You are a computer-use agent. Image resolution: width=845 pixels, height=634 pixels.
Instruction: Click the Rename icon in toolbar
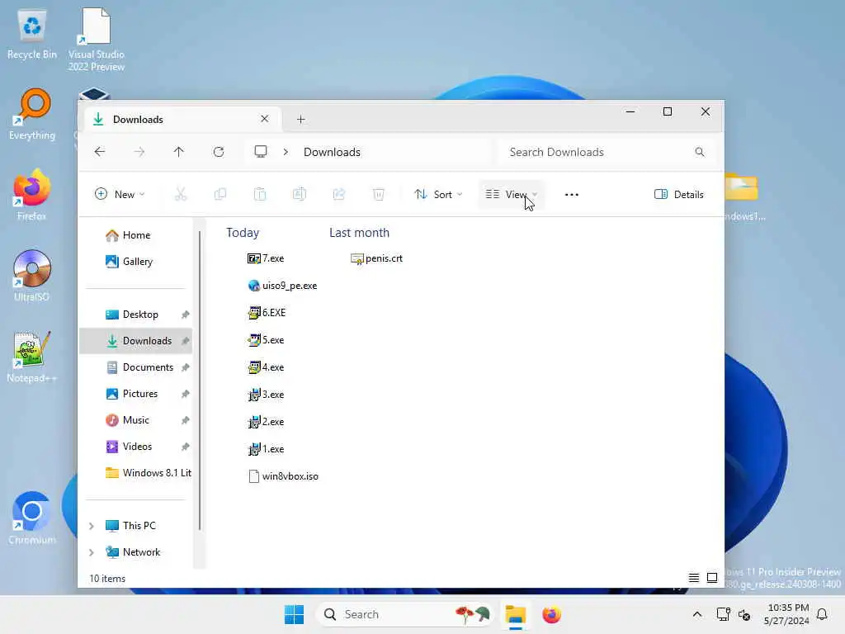pos(299,194)
